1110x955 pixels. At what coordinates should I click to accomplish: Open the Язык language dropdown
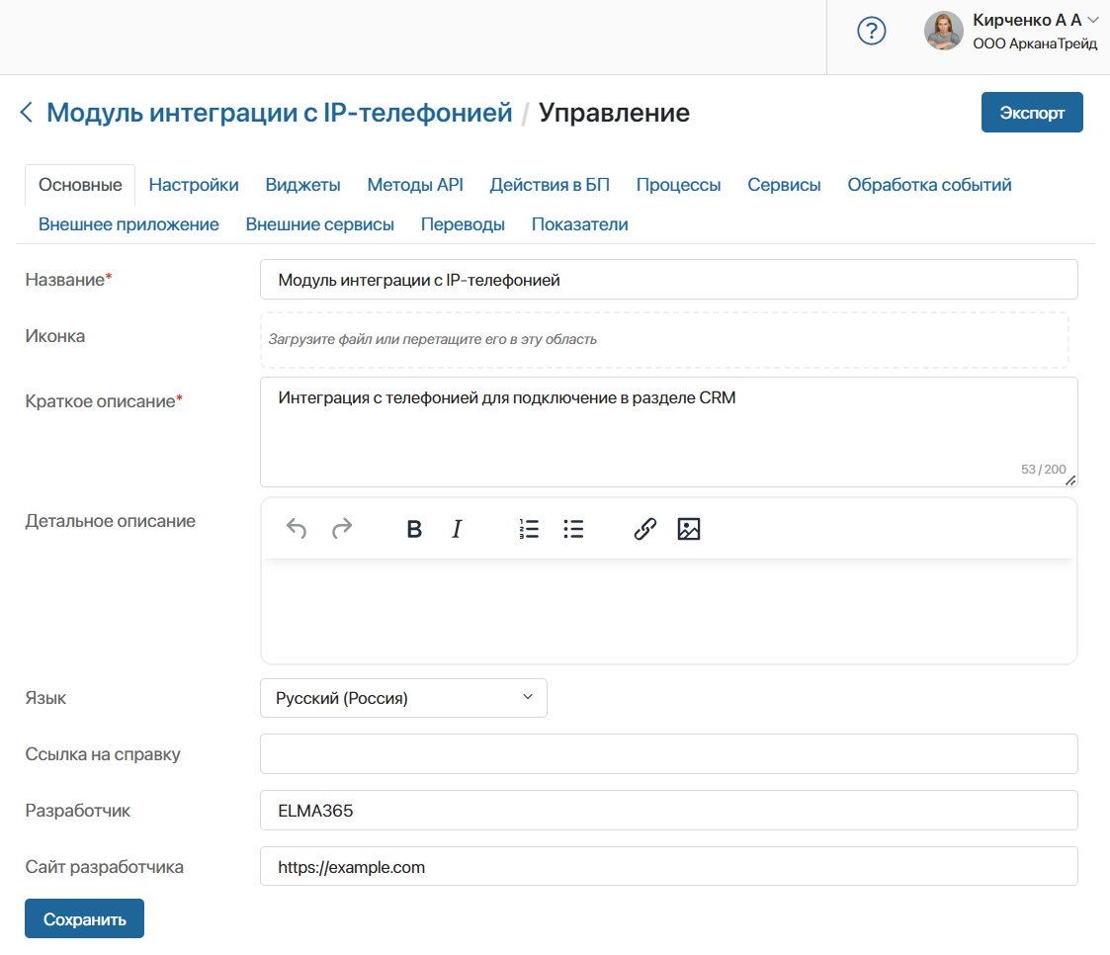coord(403,698)
